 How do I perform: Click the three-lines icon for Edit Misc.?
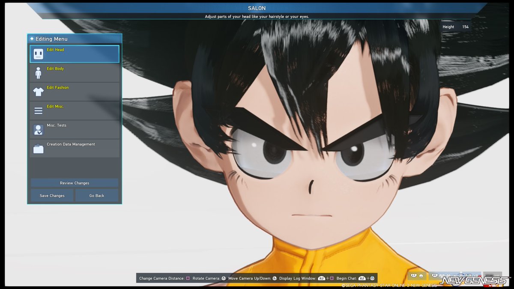(38, 111)
